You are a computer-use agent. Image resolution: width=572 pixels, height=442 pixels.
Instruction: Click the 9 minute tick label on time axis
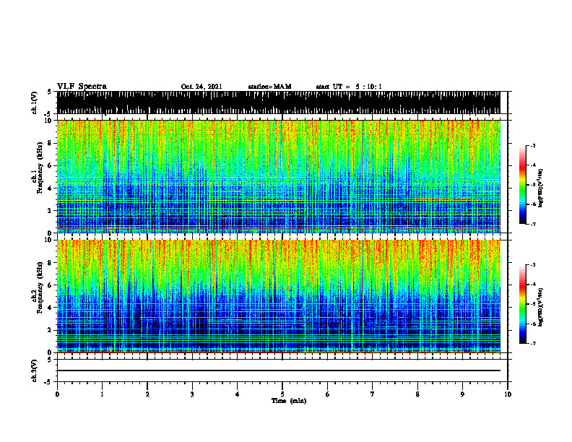[462, 394]
